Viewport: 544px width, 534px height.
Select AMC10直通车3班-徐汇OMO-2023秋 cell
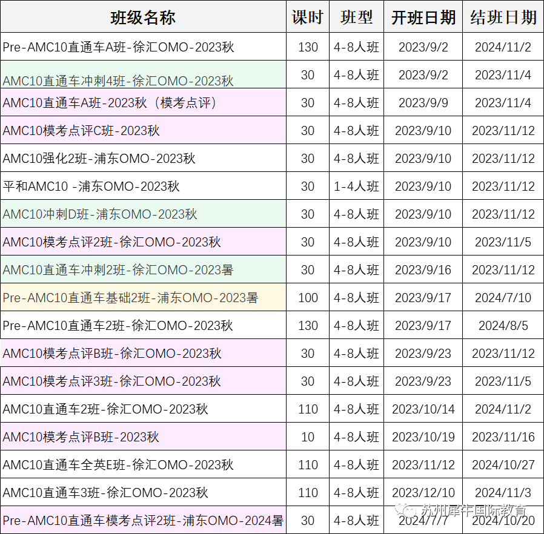tap(143, 492)
